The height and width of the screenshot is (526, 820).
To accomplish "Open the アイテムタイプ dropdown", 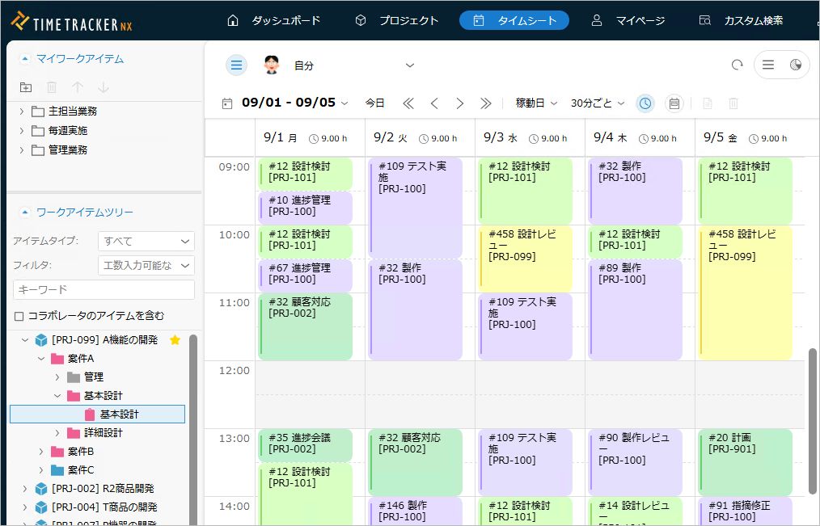I will (146, 242).
